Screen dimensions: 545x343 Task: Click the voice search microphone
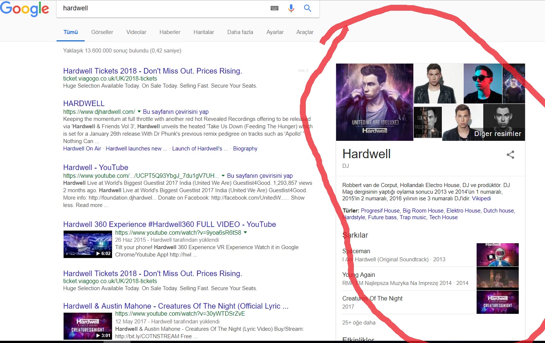(x=291, y=8)
